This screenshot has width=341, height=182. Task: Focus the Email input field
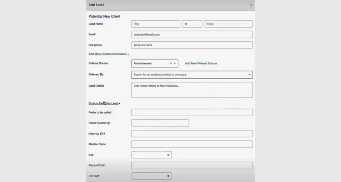pos(192,35)
